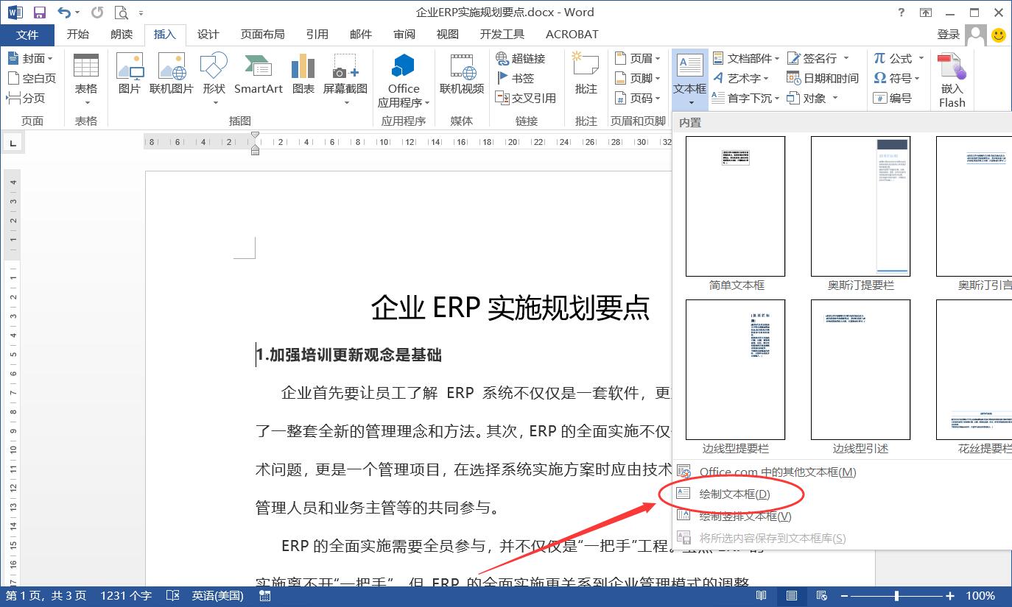Image resolution: width=1012 pixels, height=607 pixels.
Task: Expand WordArt (艺术字) dropdown
Action: [x=741, y=78]
